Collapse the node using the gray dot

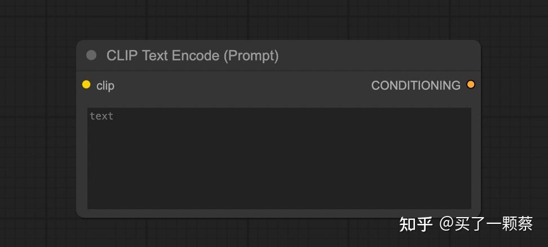(x=91, y=55)
